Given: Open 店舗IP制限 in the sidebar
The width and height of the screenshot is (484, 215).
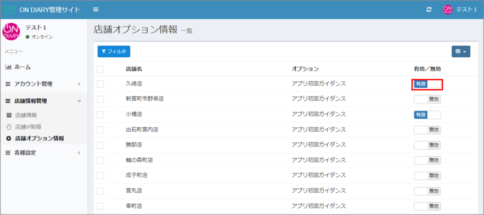Looking at the screenshot, I should 29,127.
